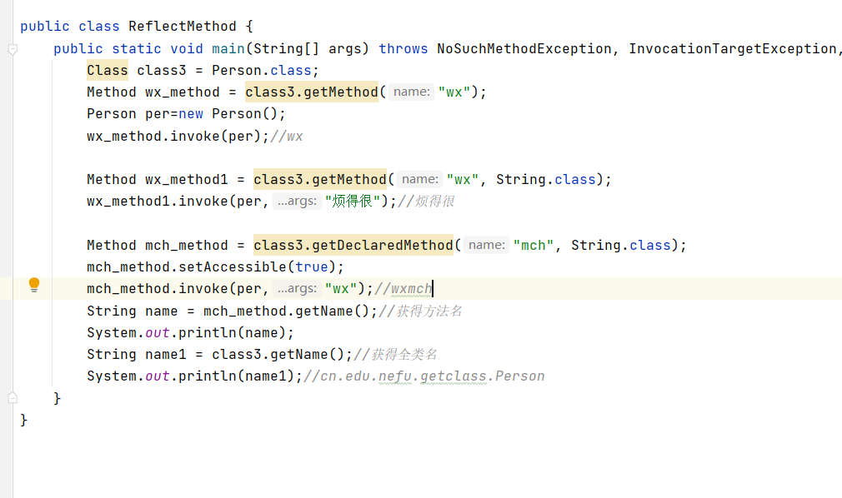This screenshot has width=842, height=498.
Task: Click the getDeclaredMethod call
Action: point(353,245)
